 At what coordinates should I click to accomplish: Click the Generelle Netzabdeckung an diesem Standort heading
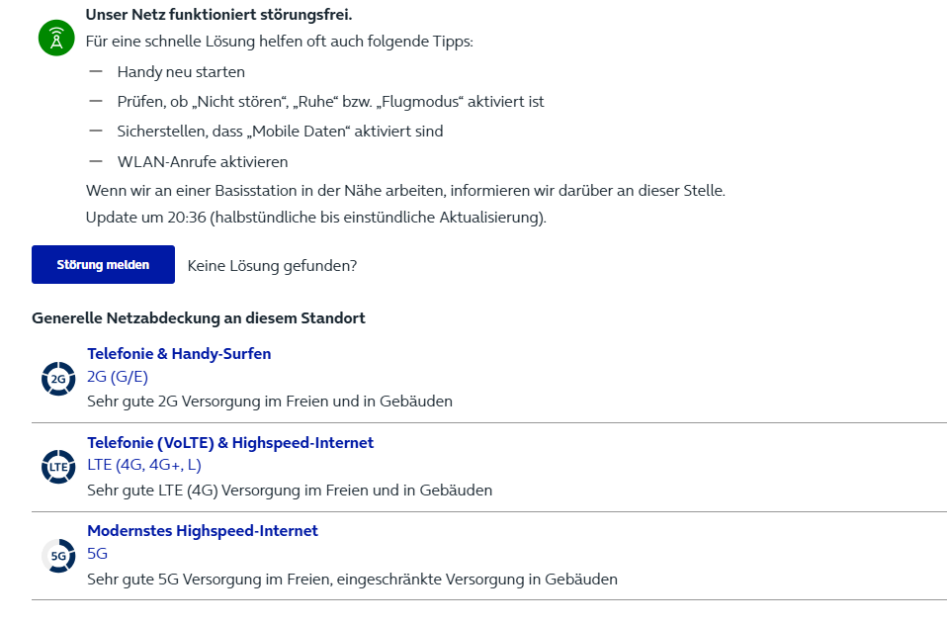(x=199, y=317)
